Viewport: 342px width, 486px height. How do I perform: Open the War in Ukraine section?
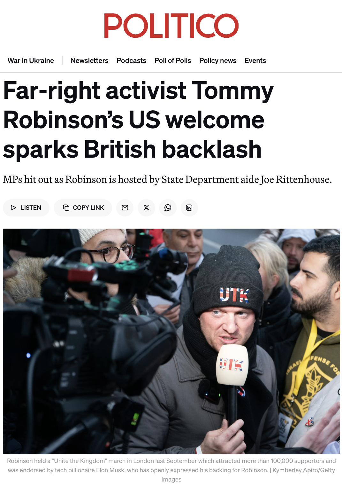[x=31, y=61]
